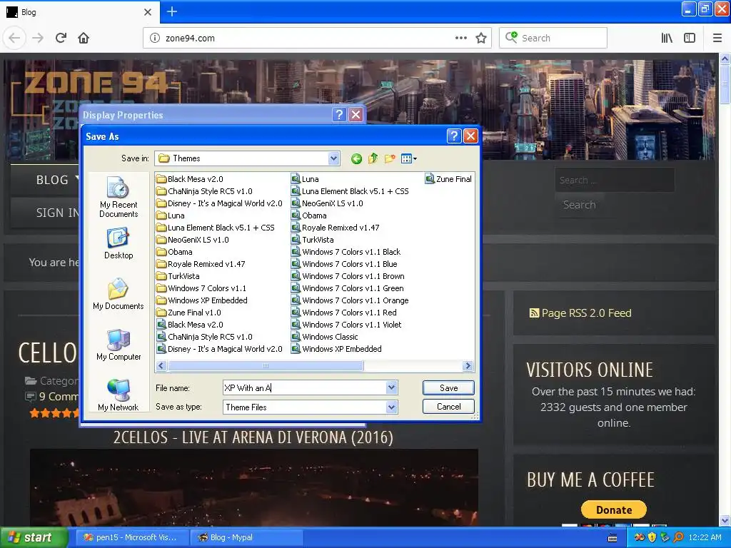Image resolution: width=731 pixels, height=548 pixels.
Task: Click the PayPal Donate button
Action: [x=613, y=509]
